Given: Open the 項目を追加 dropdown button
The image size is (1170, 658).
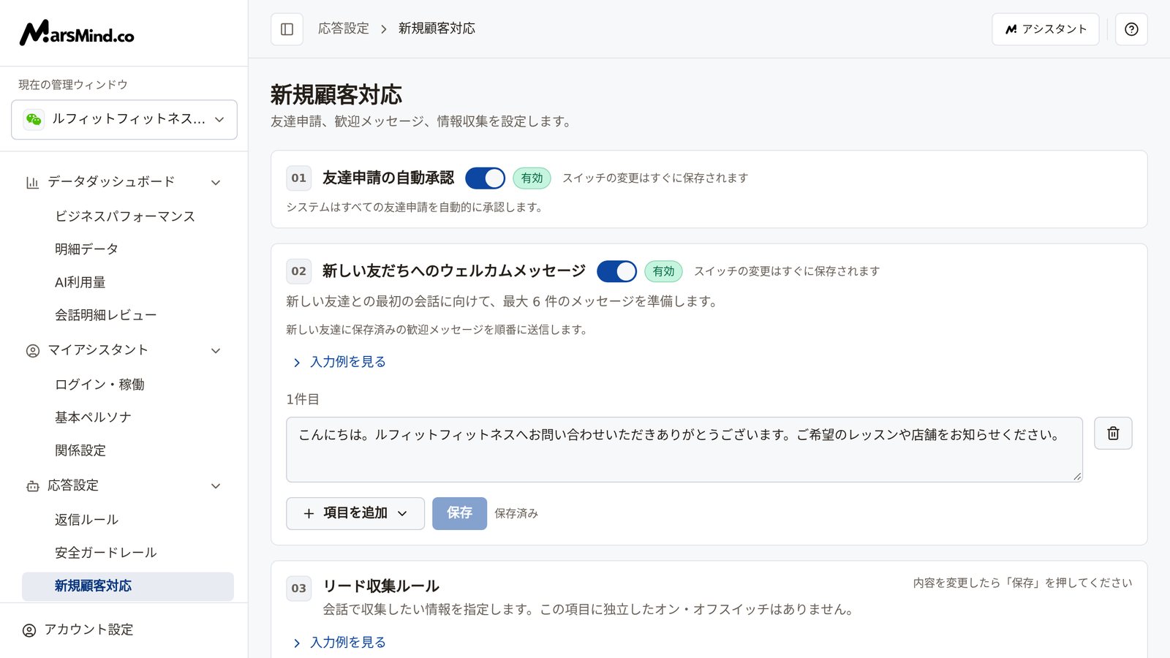Looking at the screenshot, I should click(355, 513).
